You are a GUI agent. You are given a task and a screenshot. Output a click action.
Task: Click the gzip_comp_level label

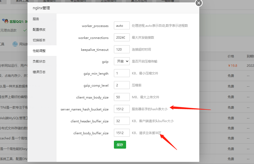pyautogui.click(x=96, y=86)
